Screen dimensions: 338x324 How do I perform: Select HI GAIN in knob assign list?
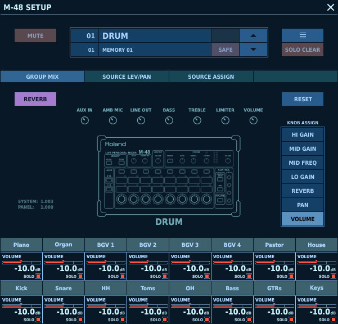303,135
